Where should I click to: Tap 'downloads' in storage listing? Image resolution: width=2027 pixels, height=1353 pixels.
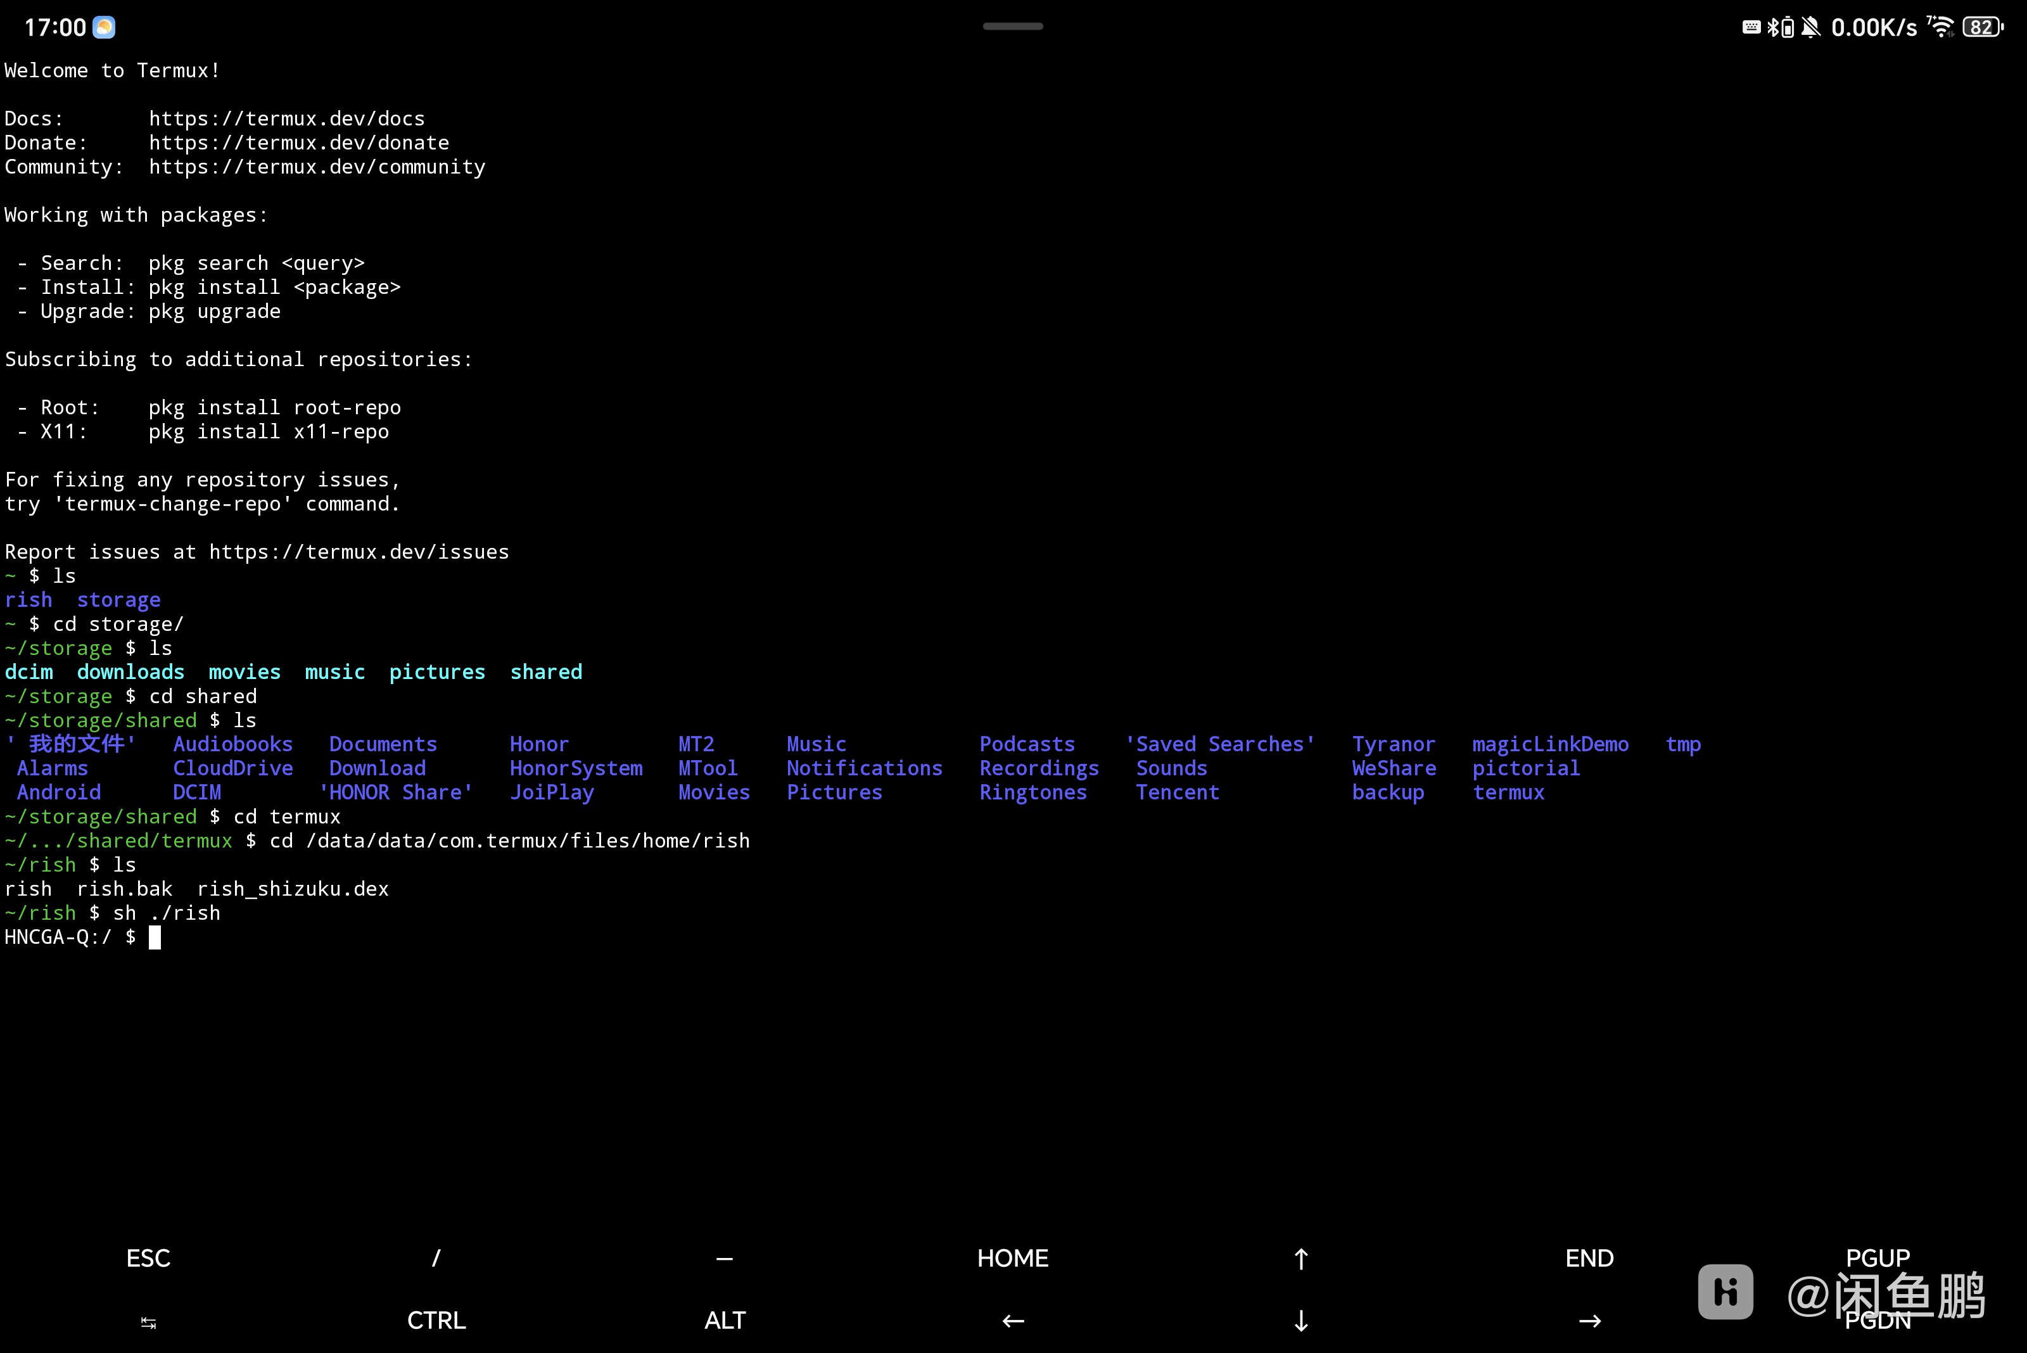click(x=130, y=671)
